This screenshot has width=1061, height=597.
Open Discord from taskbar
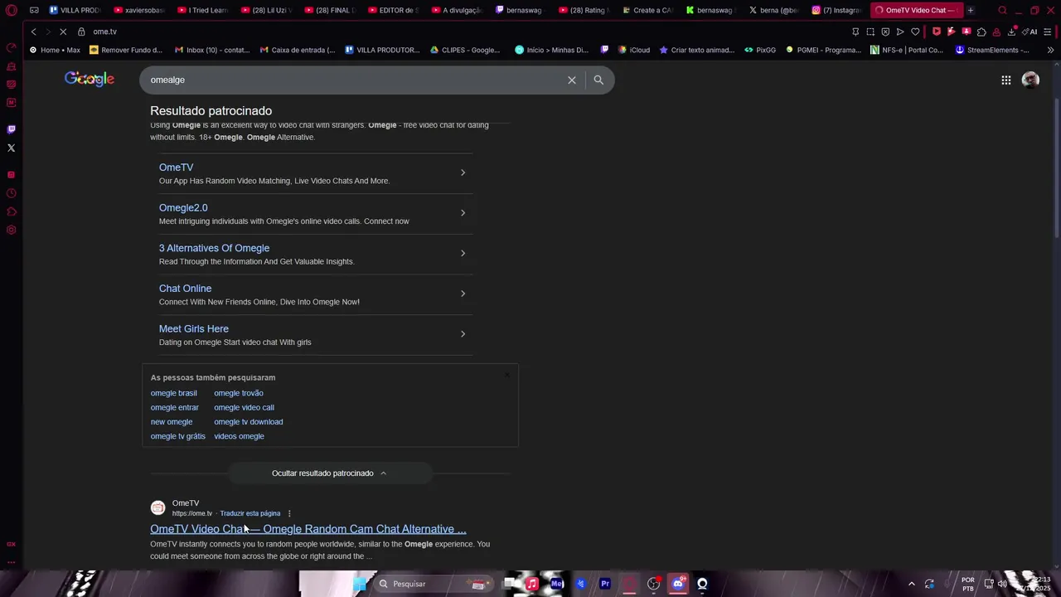[x=678, y=584]
